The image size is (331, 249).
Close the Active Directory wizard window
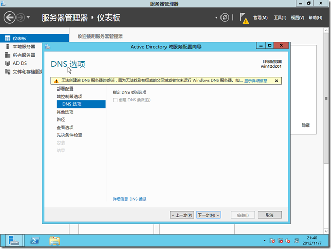point(281,45)
